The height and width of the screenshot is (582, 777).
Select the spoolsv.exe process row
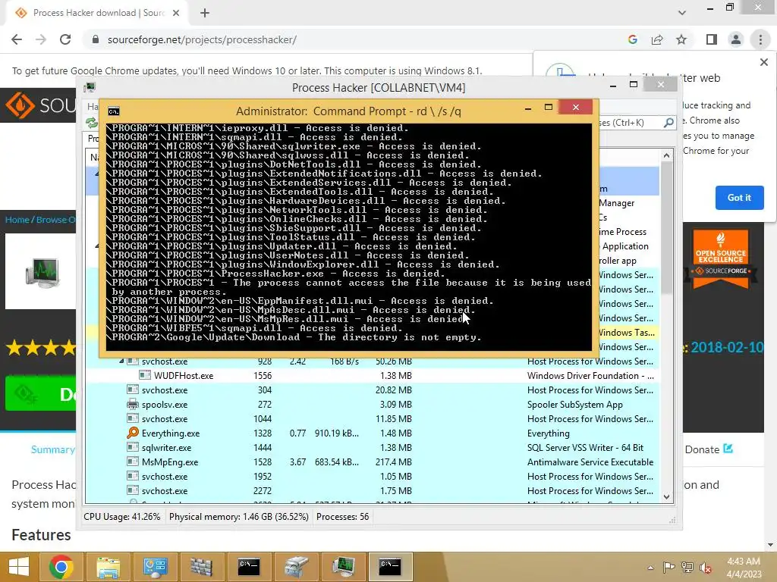click(x=372, y=405)
